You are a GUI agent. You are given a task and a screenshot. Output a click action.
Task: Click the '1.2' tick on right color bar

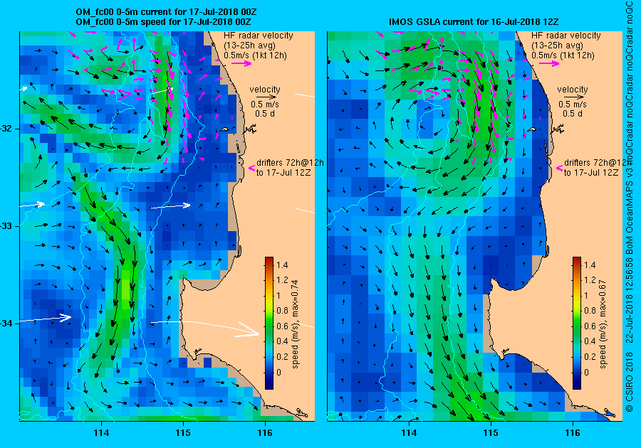(590, 280)
